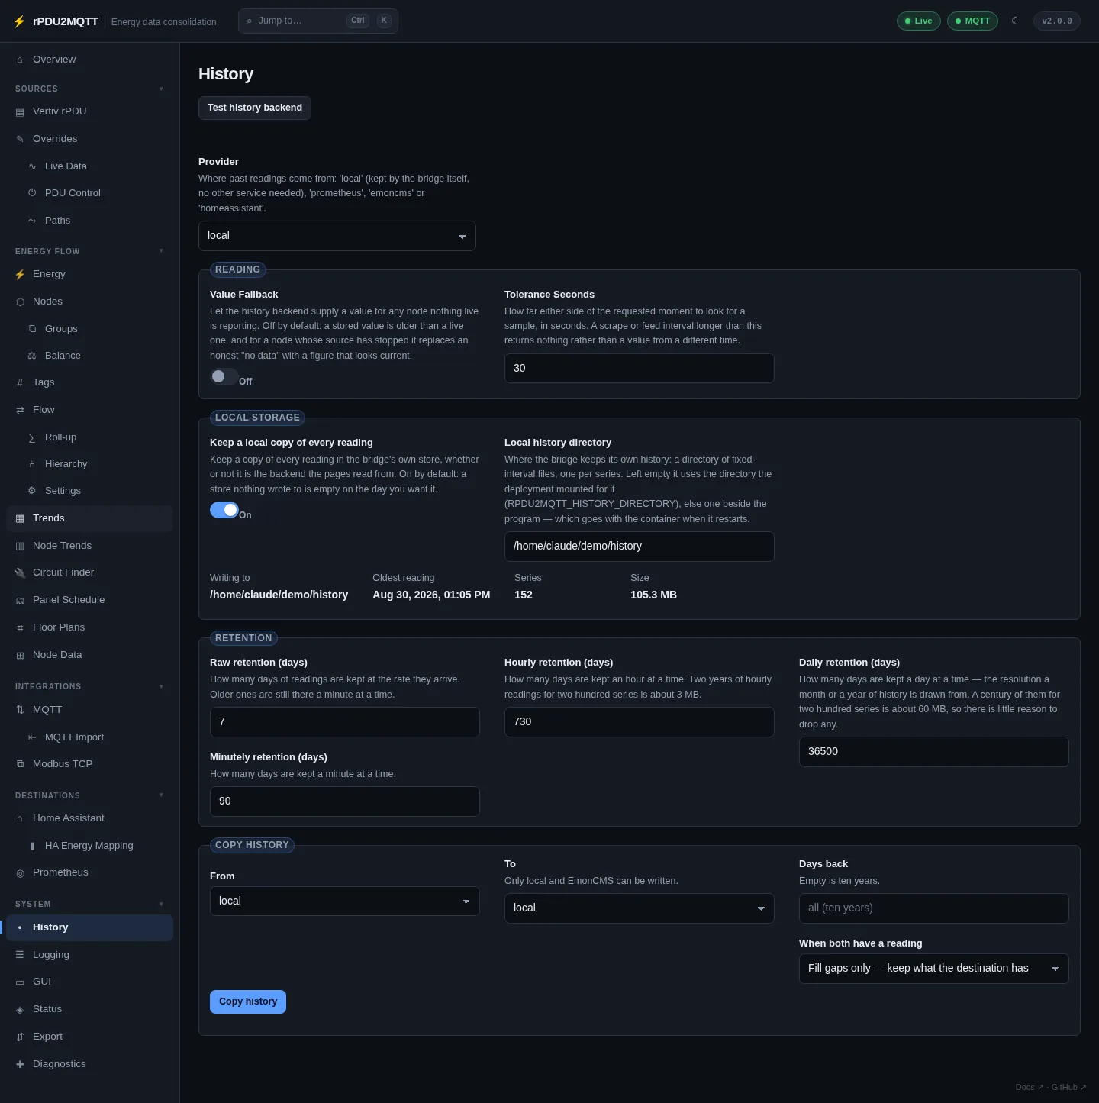Open the GitHub link in footer

(x=1068, y=1087)
